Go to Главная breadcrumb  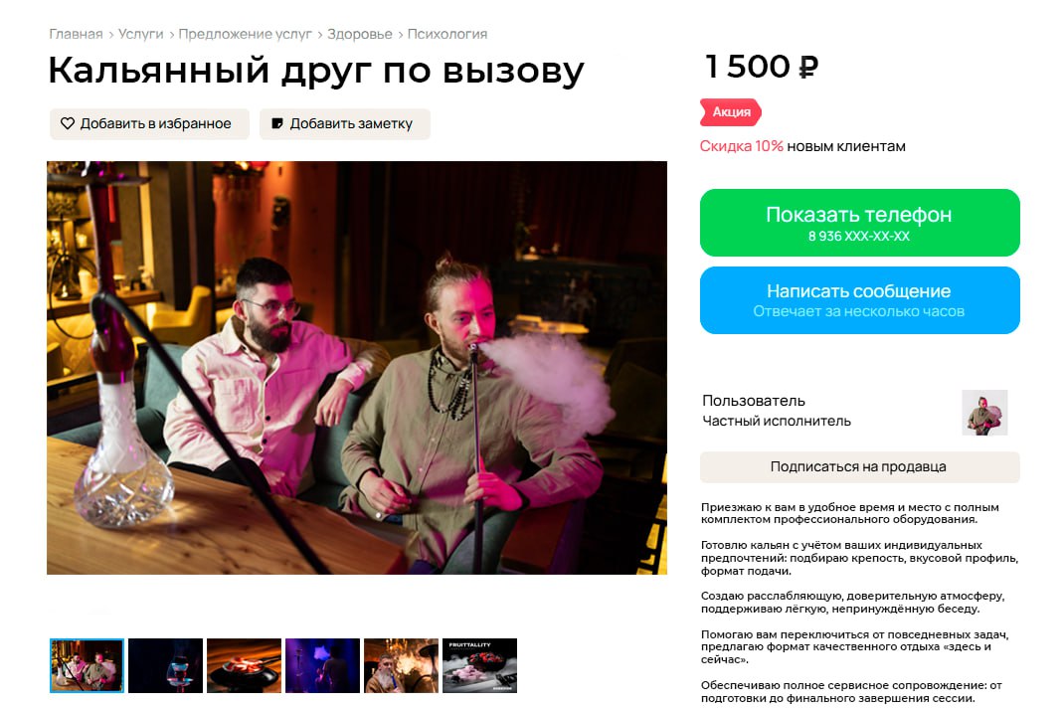(x=76, y=34)
